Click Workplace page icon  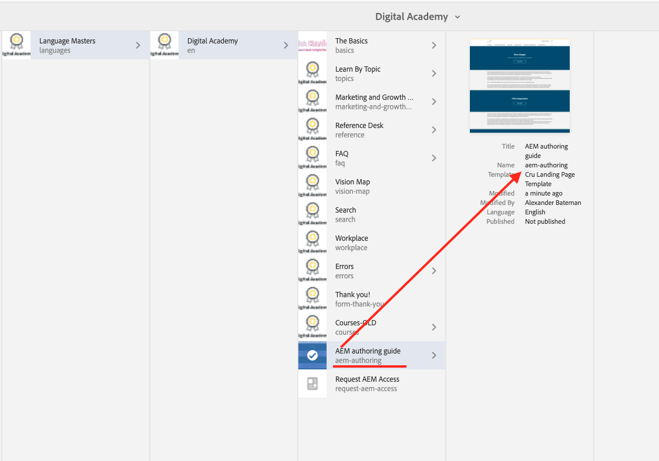(x=312, y=242)
